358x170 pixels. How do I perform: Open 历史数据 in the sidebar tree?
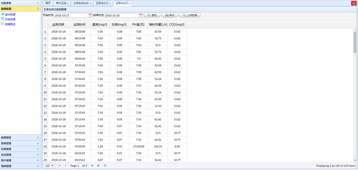click(x=10, y=19)
